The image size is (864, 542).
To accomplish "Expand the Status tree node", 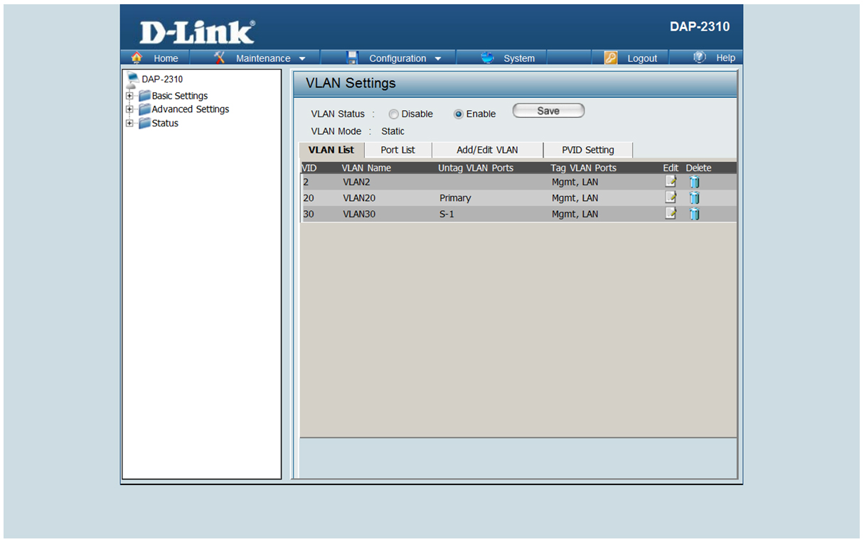I will [x=129, y=123].
